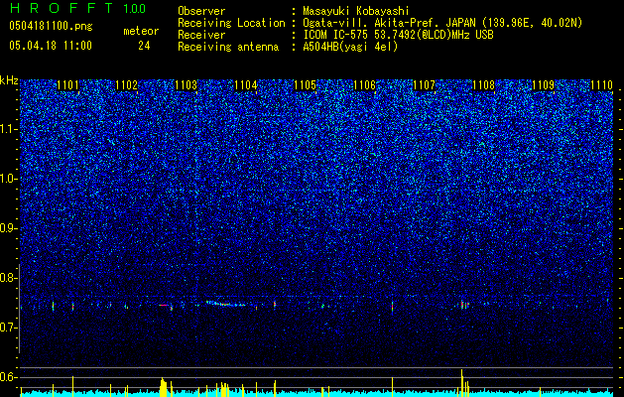Click the tallest yellow spike near 1108
The width and height of the screenshot is (624, 397).
point(461,383)
